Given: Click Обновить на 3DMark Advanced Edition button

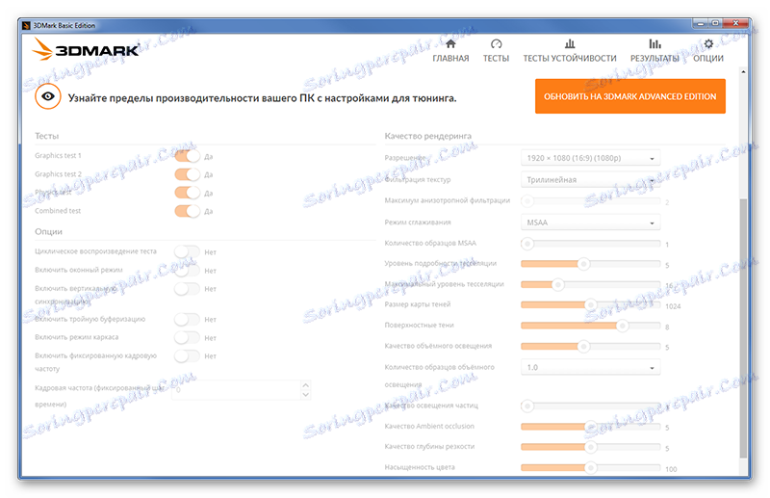Looking at the screenshot, I should pos(630,96).
